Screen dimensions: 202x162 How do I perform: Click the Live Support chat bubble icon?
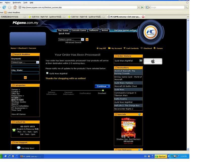tap(19, 148)
